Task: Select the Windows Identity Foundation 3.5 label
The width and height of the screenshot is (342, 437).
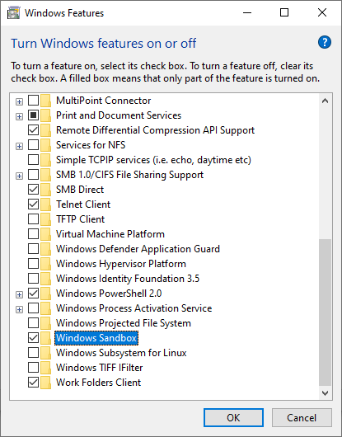Action: (128, 279)
